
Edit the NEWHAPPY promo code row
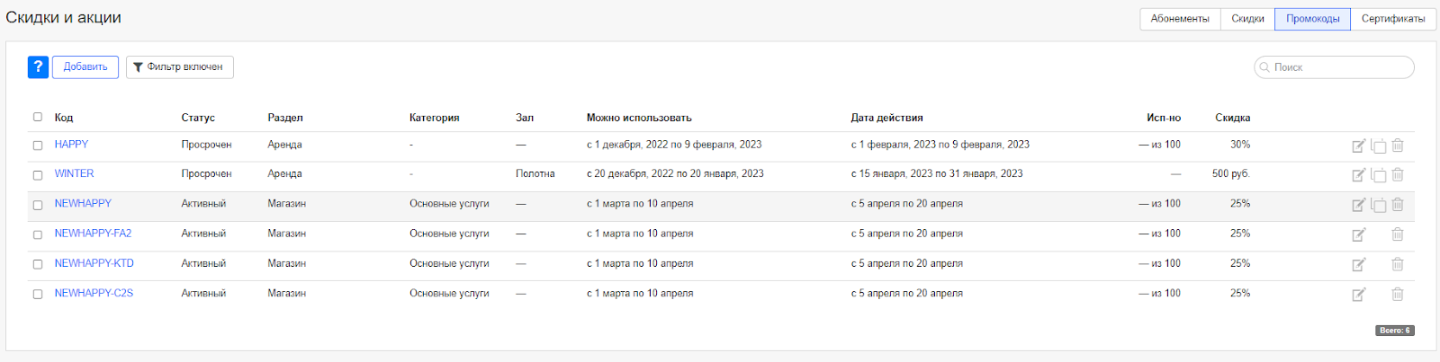pyautogui.click(x=1358, y=205)
